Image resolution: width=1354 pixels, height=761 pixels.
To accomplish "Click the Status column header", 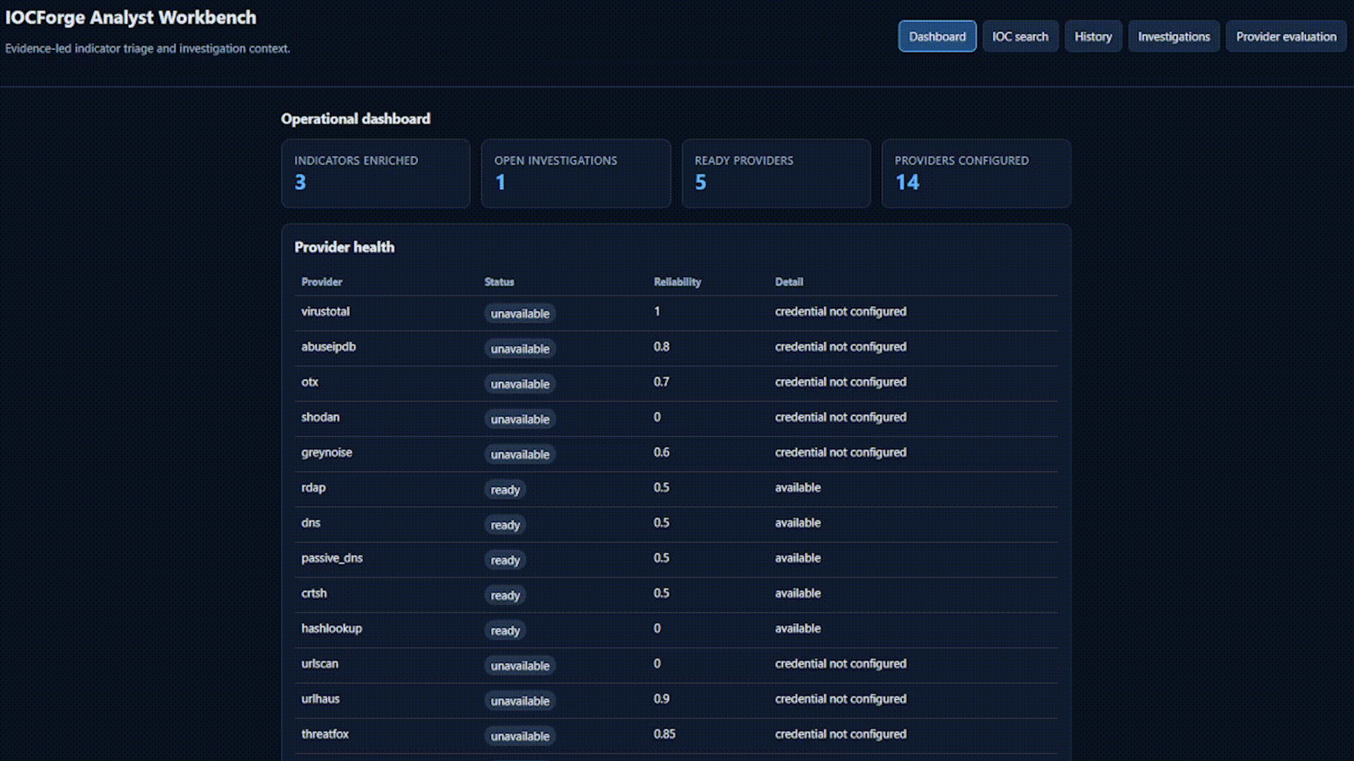I will pyautogui.click(x=499, y=282).
